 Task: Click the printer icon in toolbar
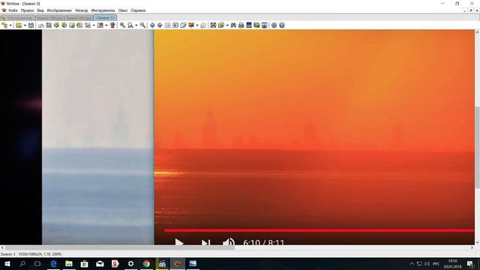click(241, 25)
